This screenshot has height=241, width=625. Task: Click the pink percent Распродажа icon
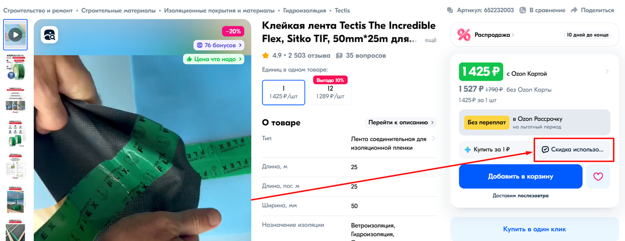[x=464, y=35]
